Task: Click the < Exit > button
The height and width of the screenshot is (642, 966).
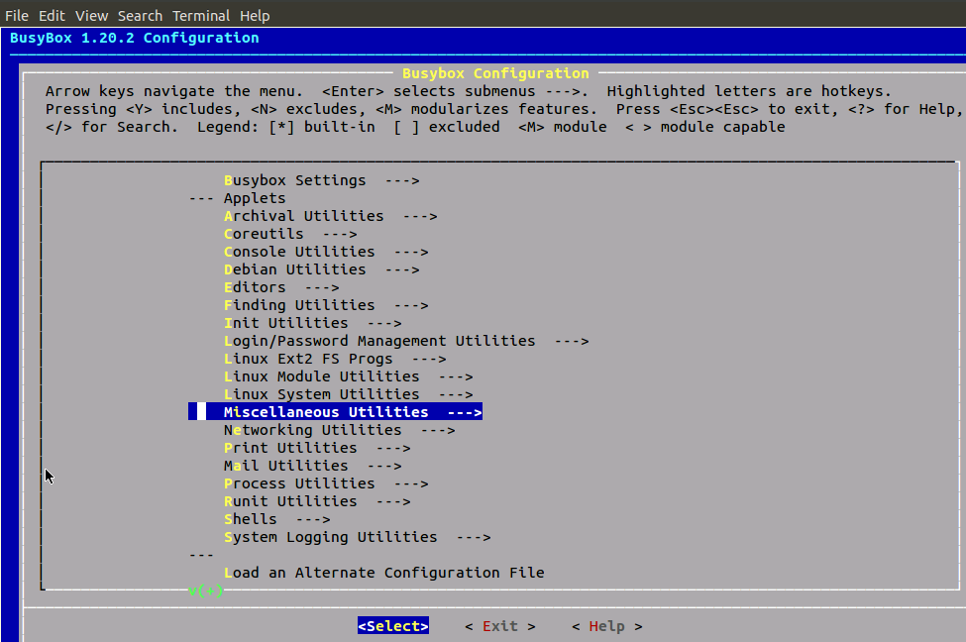Action: tap(499, 626)
